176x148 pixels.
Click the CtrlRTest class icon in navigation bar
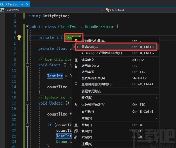(x=107, y=10)
